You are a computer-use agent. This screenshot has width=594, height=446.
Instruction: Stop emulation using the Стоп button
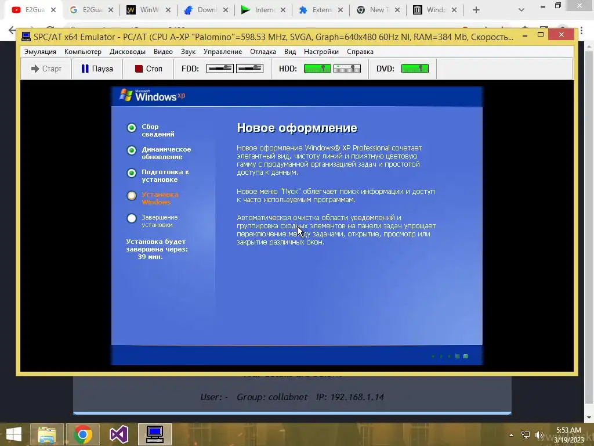point(148,69)
